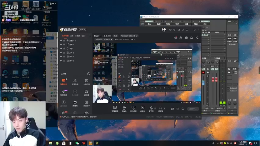The width and height of the screenshot is (260, 146).
Task: Expand the speaker options arrow
Action: tap(164, 108)
